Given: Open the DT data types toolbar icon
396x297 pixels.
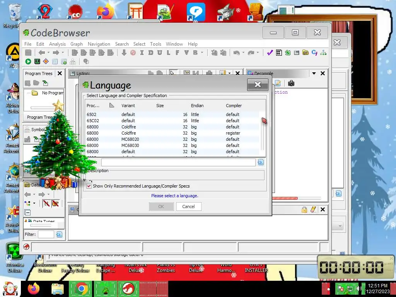Looking at the screenshot, I should [x=306, y=53].
